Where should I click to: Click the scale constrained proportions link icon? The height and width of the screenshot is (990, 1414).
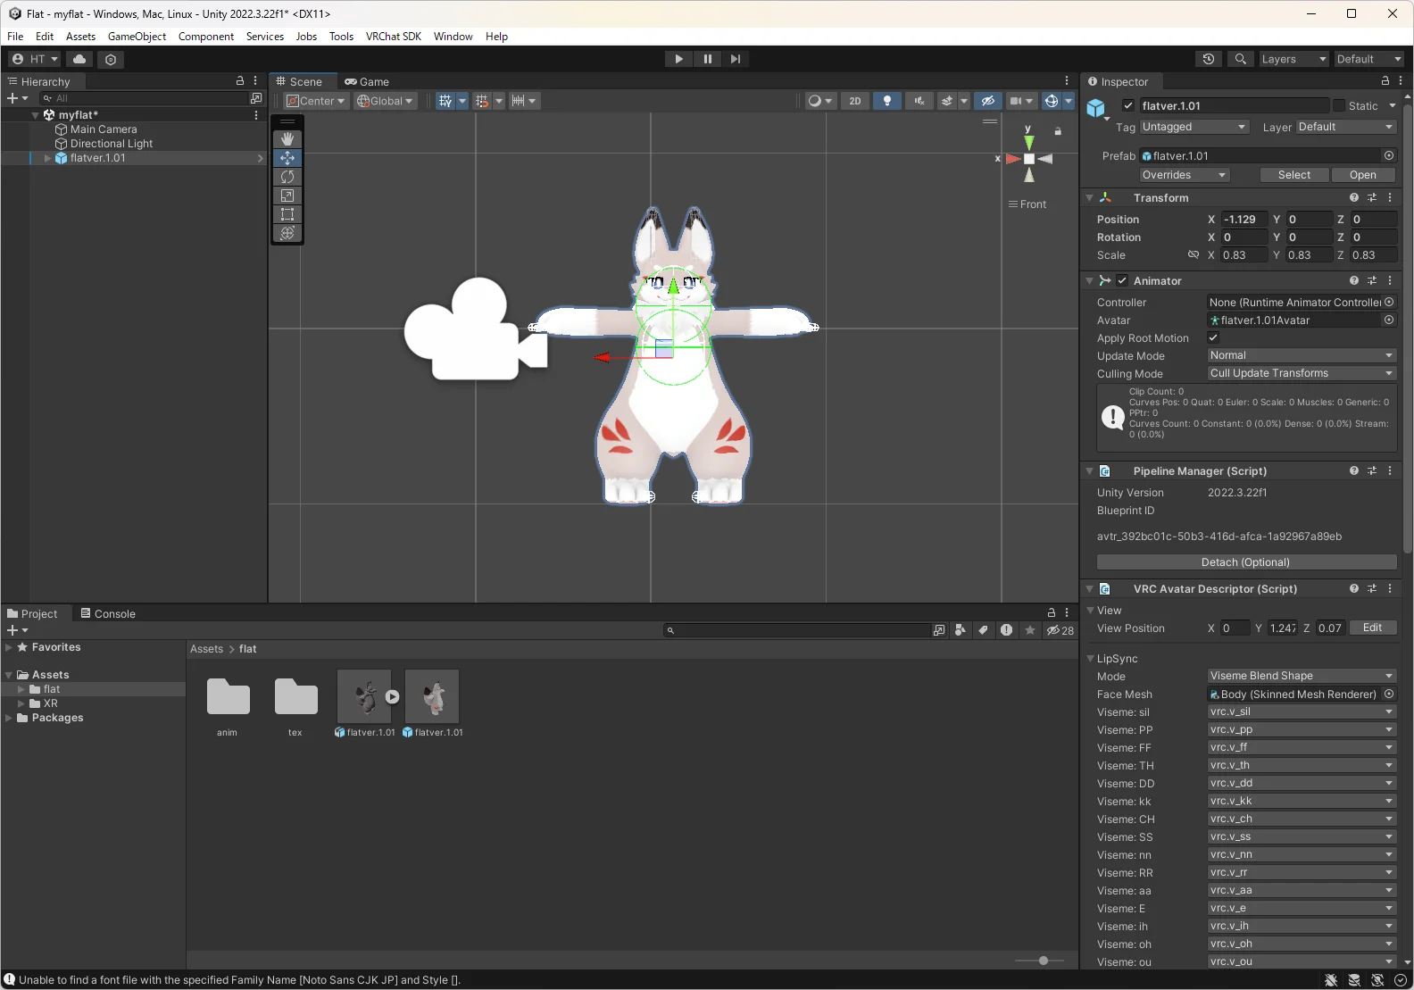[1193, 255]
